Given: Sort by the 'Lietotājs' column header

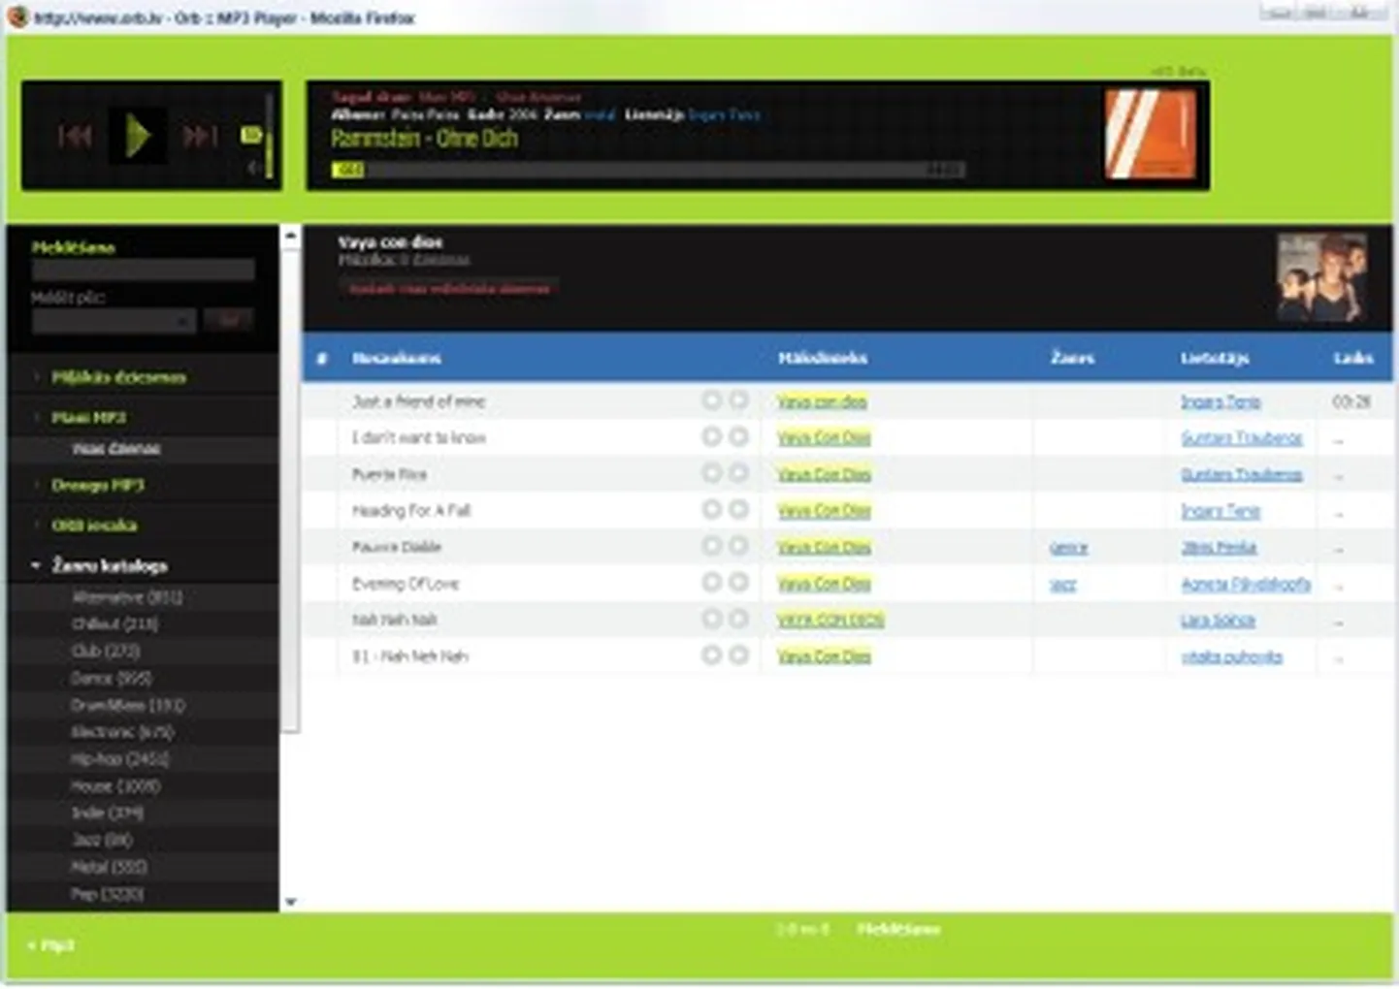Looking at the screenshot, I should [x=1215, y=359].
